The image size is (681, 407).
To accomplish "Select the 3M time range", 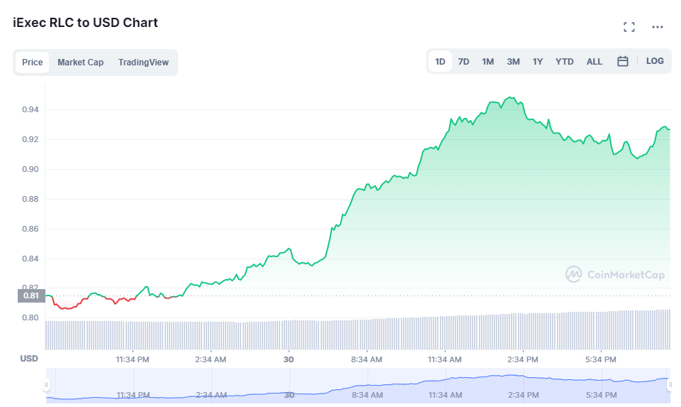I will (x=513, y=62).
